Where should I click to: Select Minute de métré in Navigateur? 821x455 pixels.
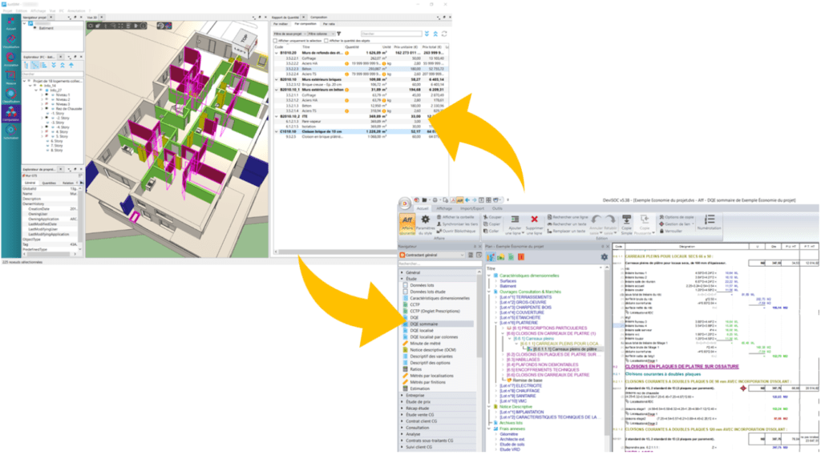point(425,344)
